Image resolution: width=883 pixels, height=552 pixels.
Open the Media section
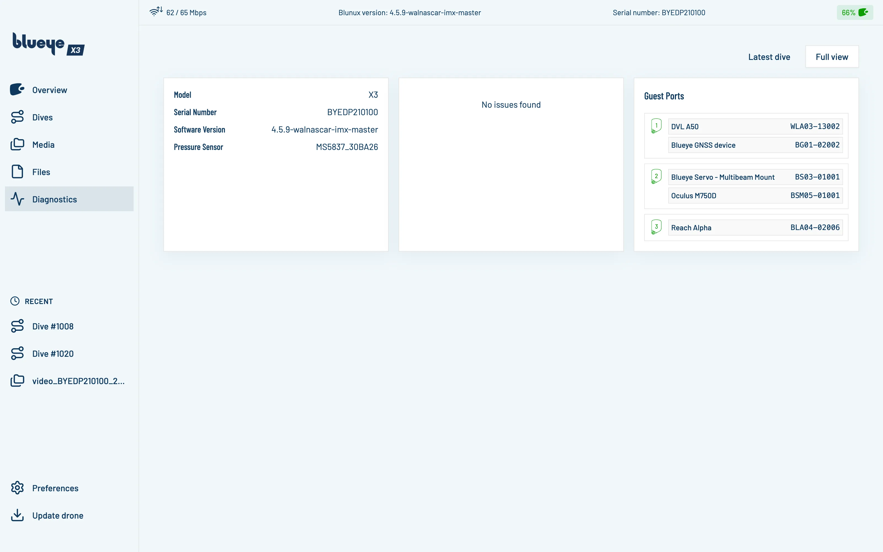pyautogui.click(x=69, y=145)
